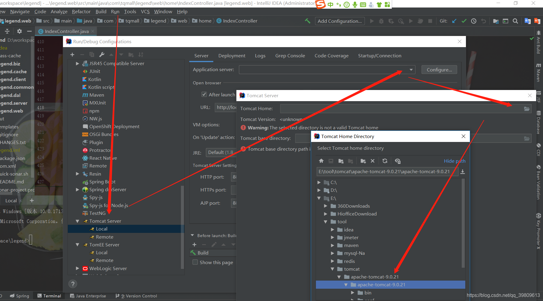Screen dimensions: 543x301
Task: Toggle show hidden files icon in file chooser
Action: coord(398,161)
